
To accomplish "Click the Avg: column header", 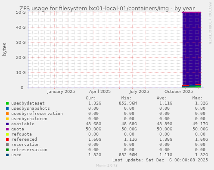I will (162, 98).
